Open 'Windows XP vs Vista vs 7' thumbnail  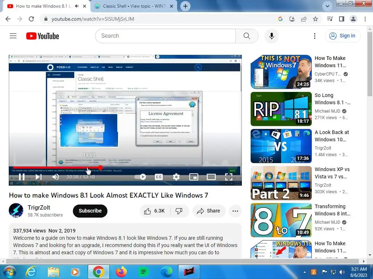(x=281, y=183)
